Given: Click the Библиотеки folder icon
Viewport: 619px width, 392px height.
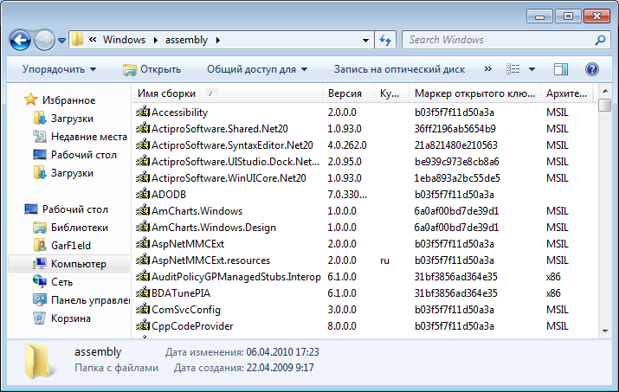Looking at the screenshot, I should click(40, 228).
